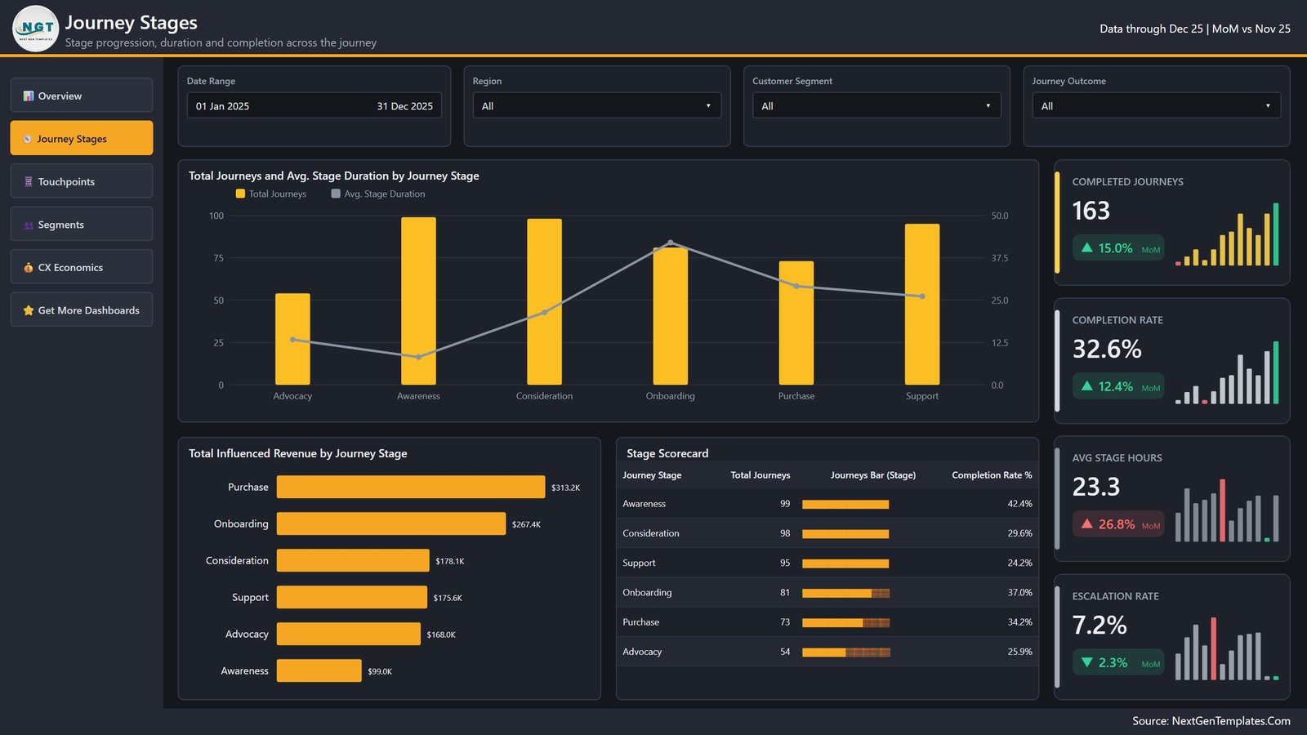Screen dimensions: 1307x735
Task: Open the CX Economics tab
Action: tap(82, 266)
